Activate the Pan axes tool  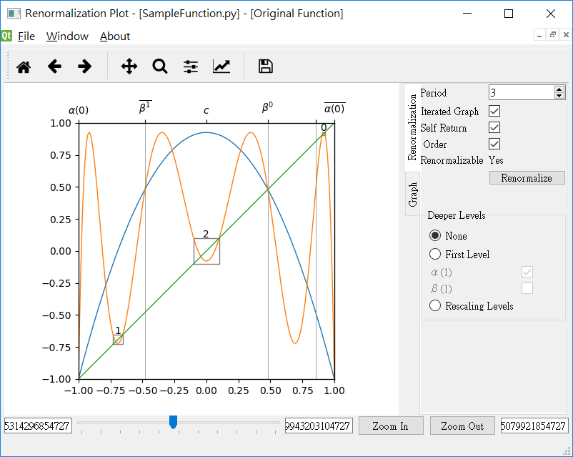[129, 67]
